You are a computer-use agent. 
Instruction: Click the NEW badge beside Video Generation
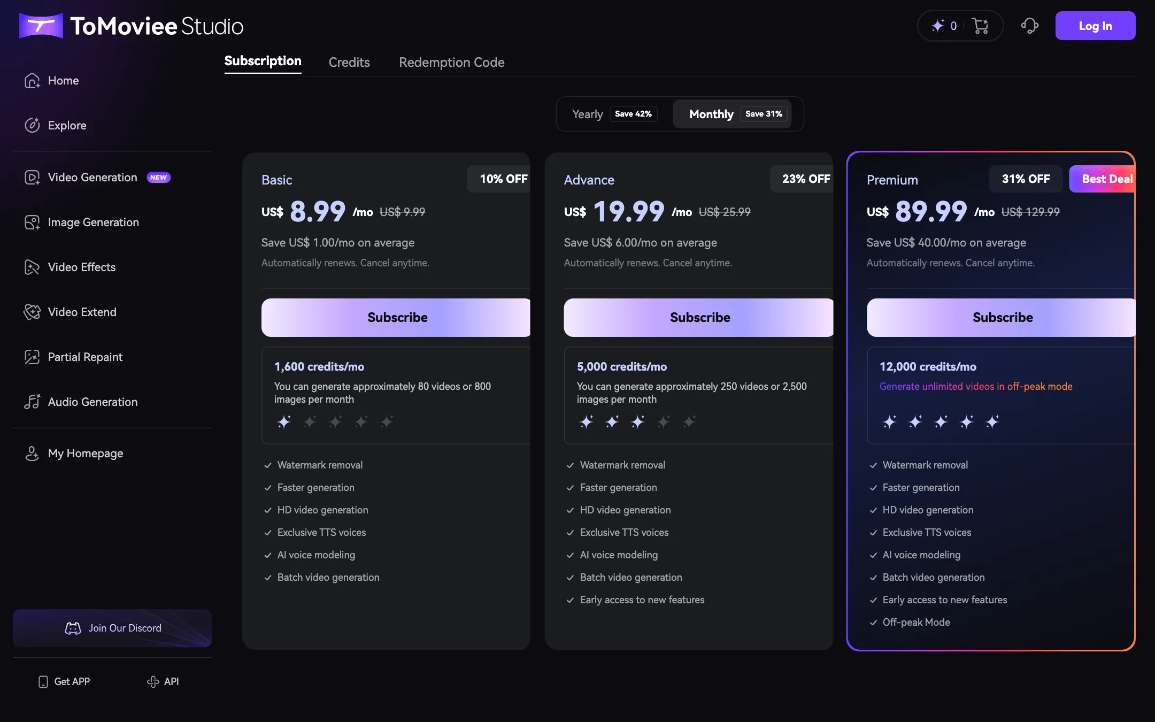[x=159, y=178]
